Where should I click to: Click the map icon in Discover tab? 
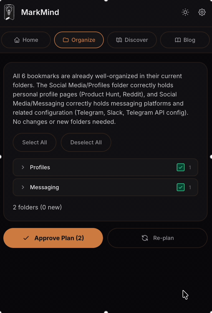[119, 40]
